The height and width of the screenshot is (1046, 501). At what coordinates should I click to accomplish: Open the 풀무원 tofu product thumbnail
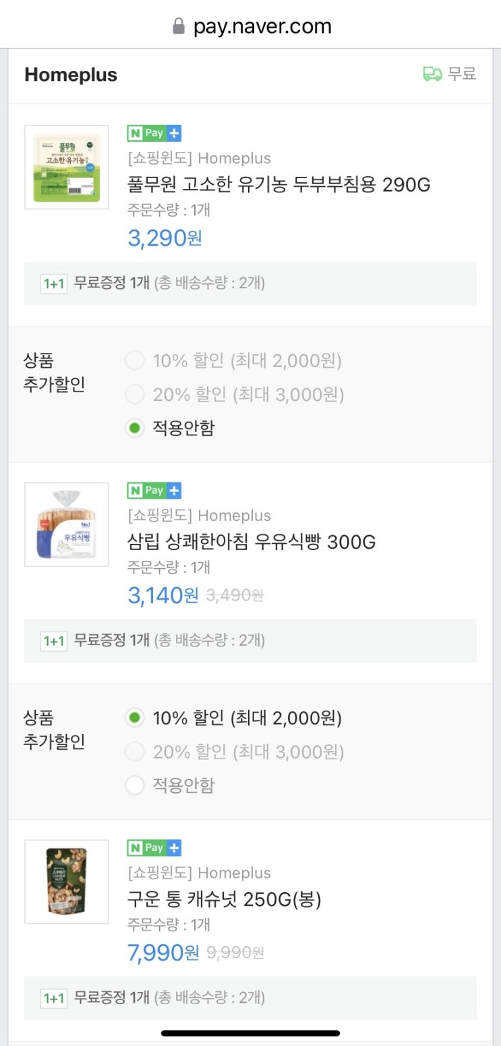coord(67,167)
